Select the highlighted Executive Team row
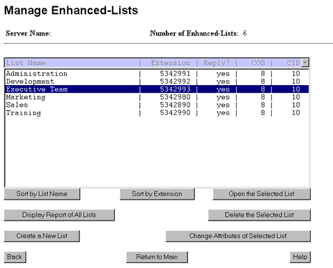333x268 pixels. pyautogui.click(x=157, y=89)
